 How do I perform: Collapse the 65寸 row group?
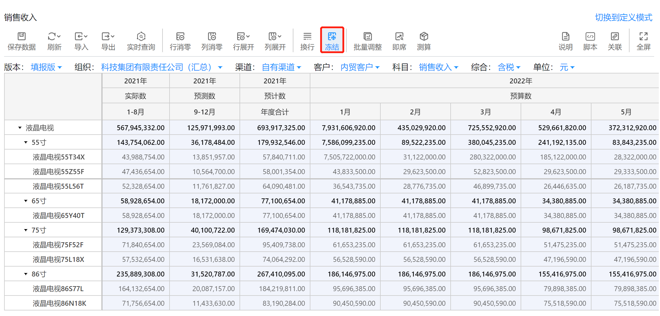click(26, 201)
